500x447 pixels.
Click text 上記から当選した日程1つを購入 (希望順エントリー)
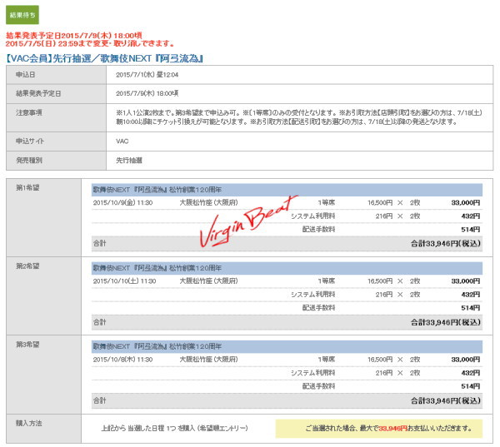click(174, 428)
